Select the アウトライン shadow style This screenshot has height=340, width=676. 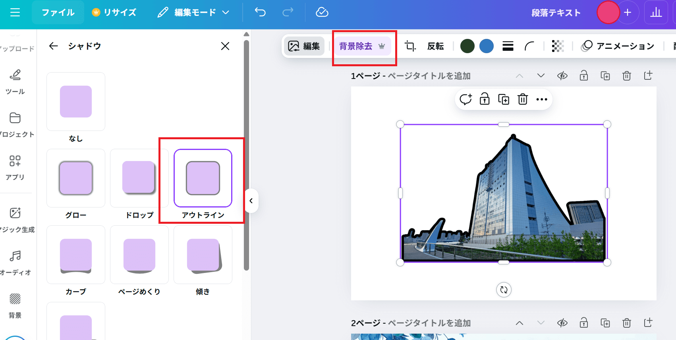(x=203, y=178)
